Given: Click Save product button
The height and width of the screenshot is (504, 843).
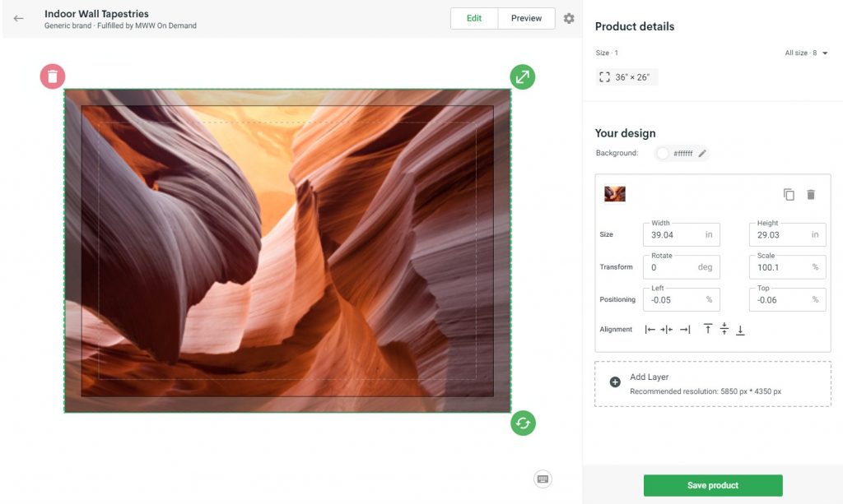Looking at the screenshot, I should point(713,485).
